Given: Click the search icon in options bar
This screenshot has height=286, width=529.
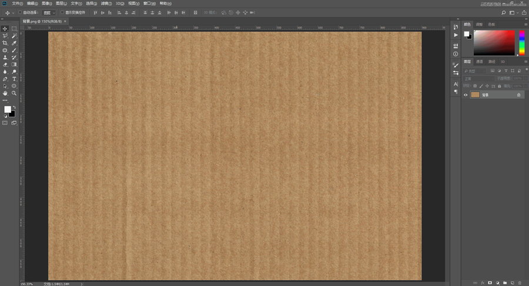Looking at the screenshot, I should tap(503, 13).
